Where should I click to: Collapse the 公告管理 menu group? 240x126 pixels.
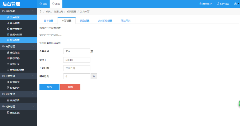click(x=33, y=94)
